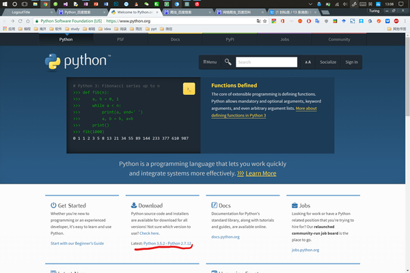Click the address bar URL

[128, 21]
